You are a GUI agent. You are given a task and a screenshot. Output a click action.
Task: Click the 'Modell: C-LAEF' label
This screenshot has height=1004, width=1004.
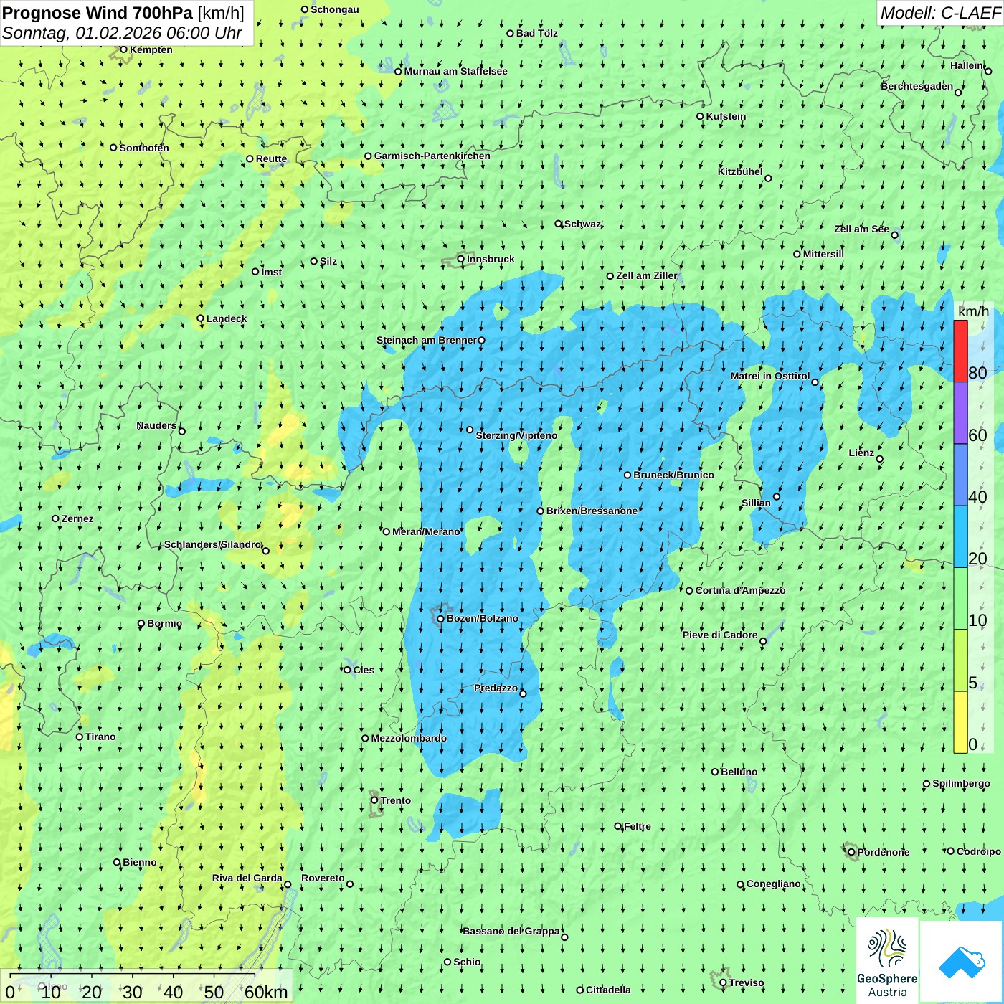coord(940,13)
